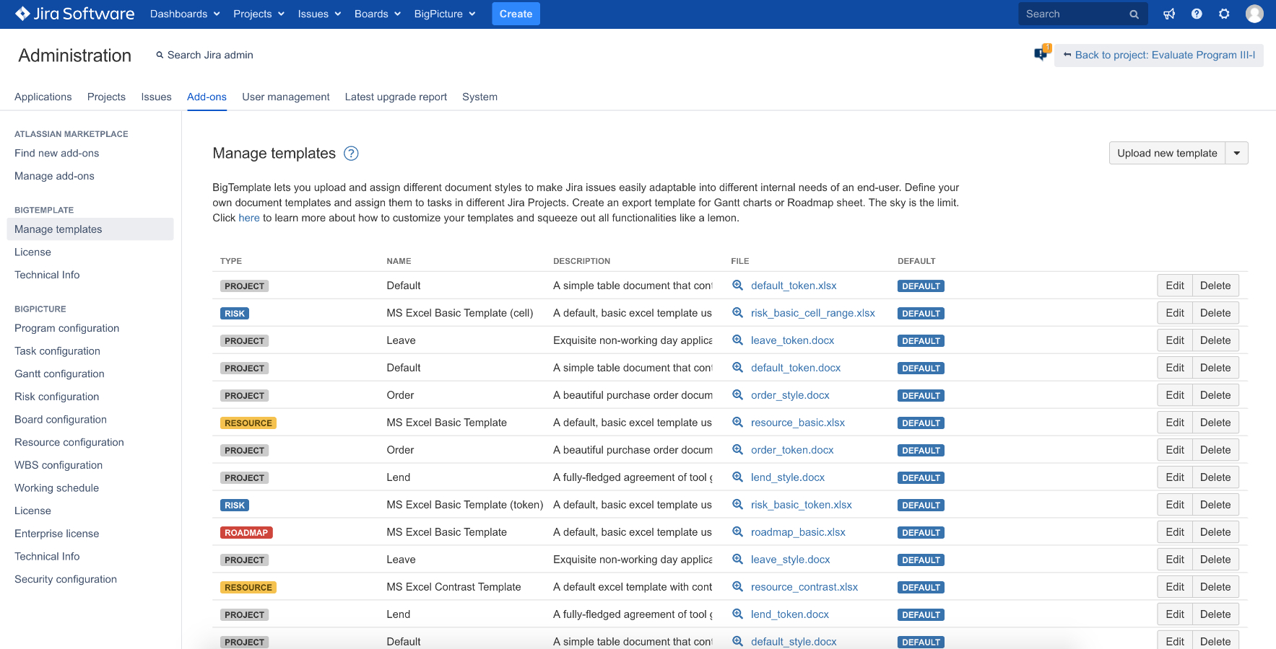Viewport: 1276px width, 649px height.
Task: Focus the top bar Search field
Action: (1083, 14)
